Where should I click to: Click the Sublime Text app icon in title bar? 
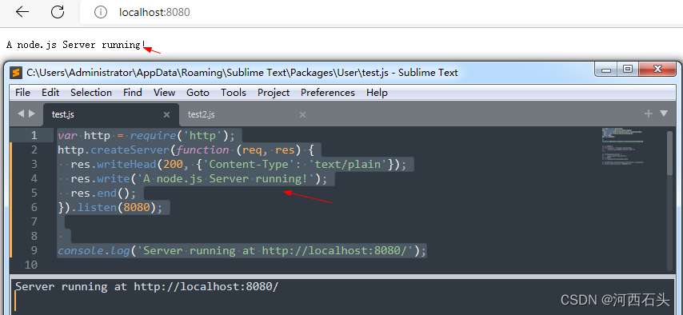[17, 72]
